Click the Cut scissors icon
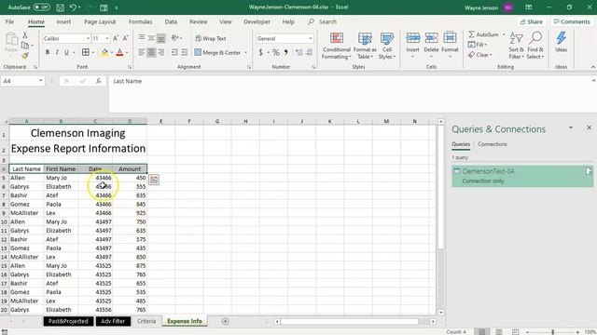Image resolution: width=597 pixels, height=335 pixels. coord(25,35)
